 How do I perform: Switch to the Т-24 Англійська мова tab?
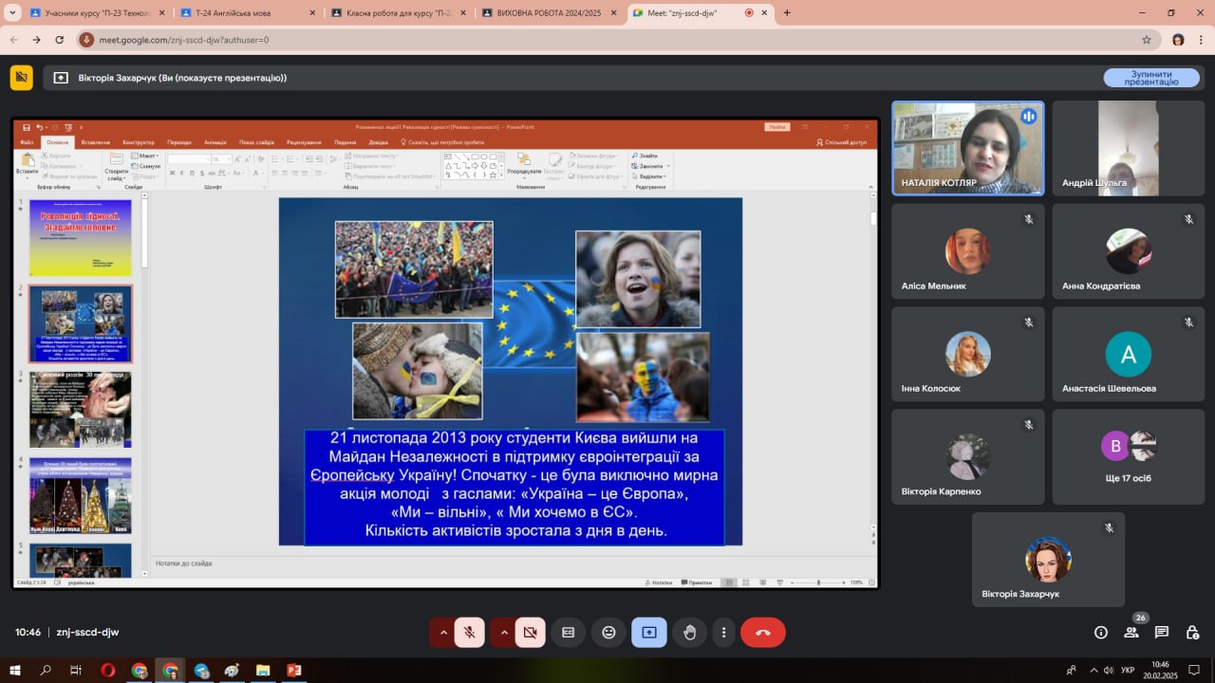242,13
